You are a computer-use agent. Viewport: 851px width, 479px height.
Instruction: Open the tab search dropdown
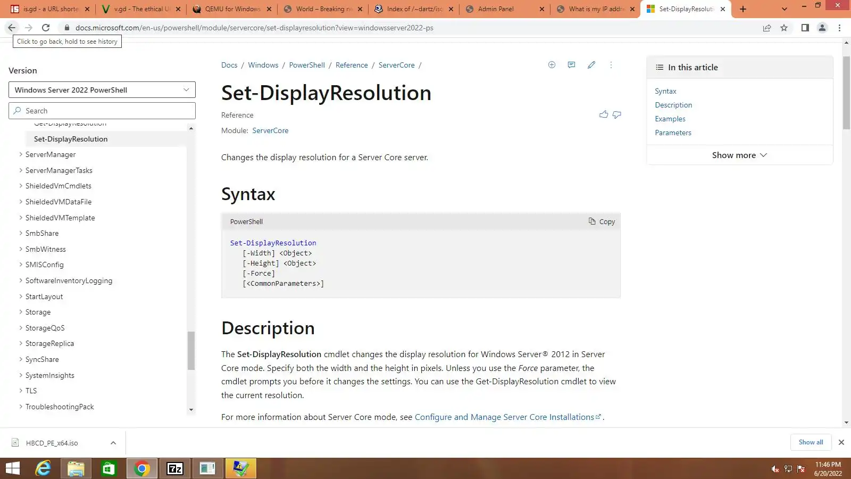[784, 9]
